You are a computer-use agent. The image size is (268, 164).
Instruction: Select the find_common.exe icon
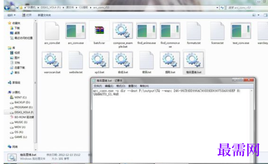170,31
